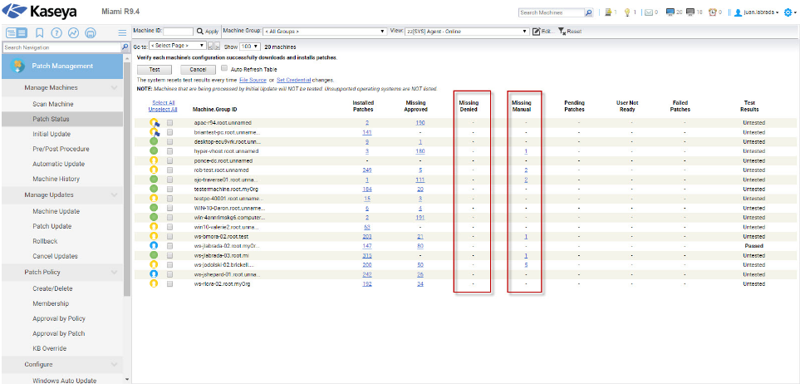Collapse the Configure section
The height and width of the screenshot is (384, 800).
114,365
